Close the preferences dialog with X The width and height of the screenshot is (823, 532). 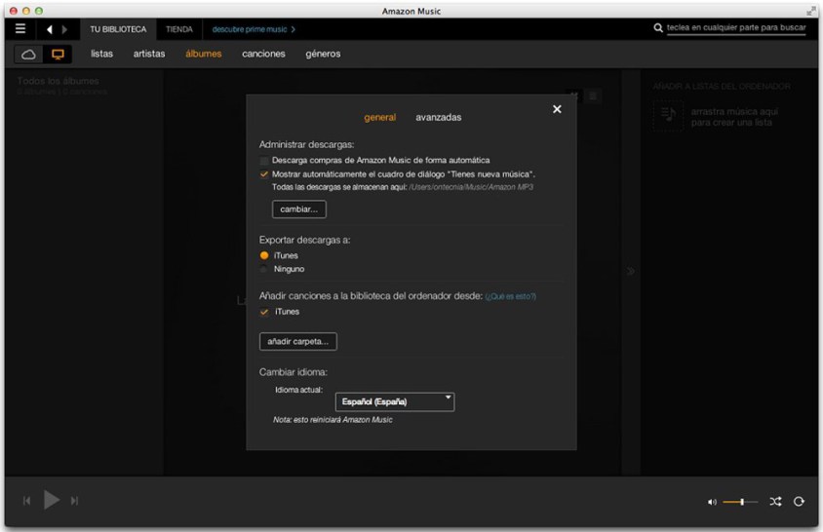pyautogui.click(x=557, y=109)
